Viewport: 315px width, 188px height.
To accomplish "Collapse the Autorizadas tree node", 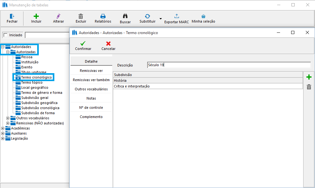I will point(8,52).
